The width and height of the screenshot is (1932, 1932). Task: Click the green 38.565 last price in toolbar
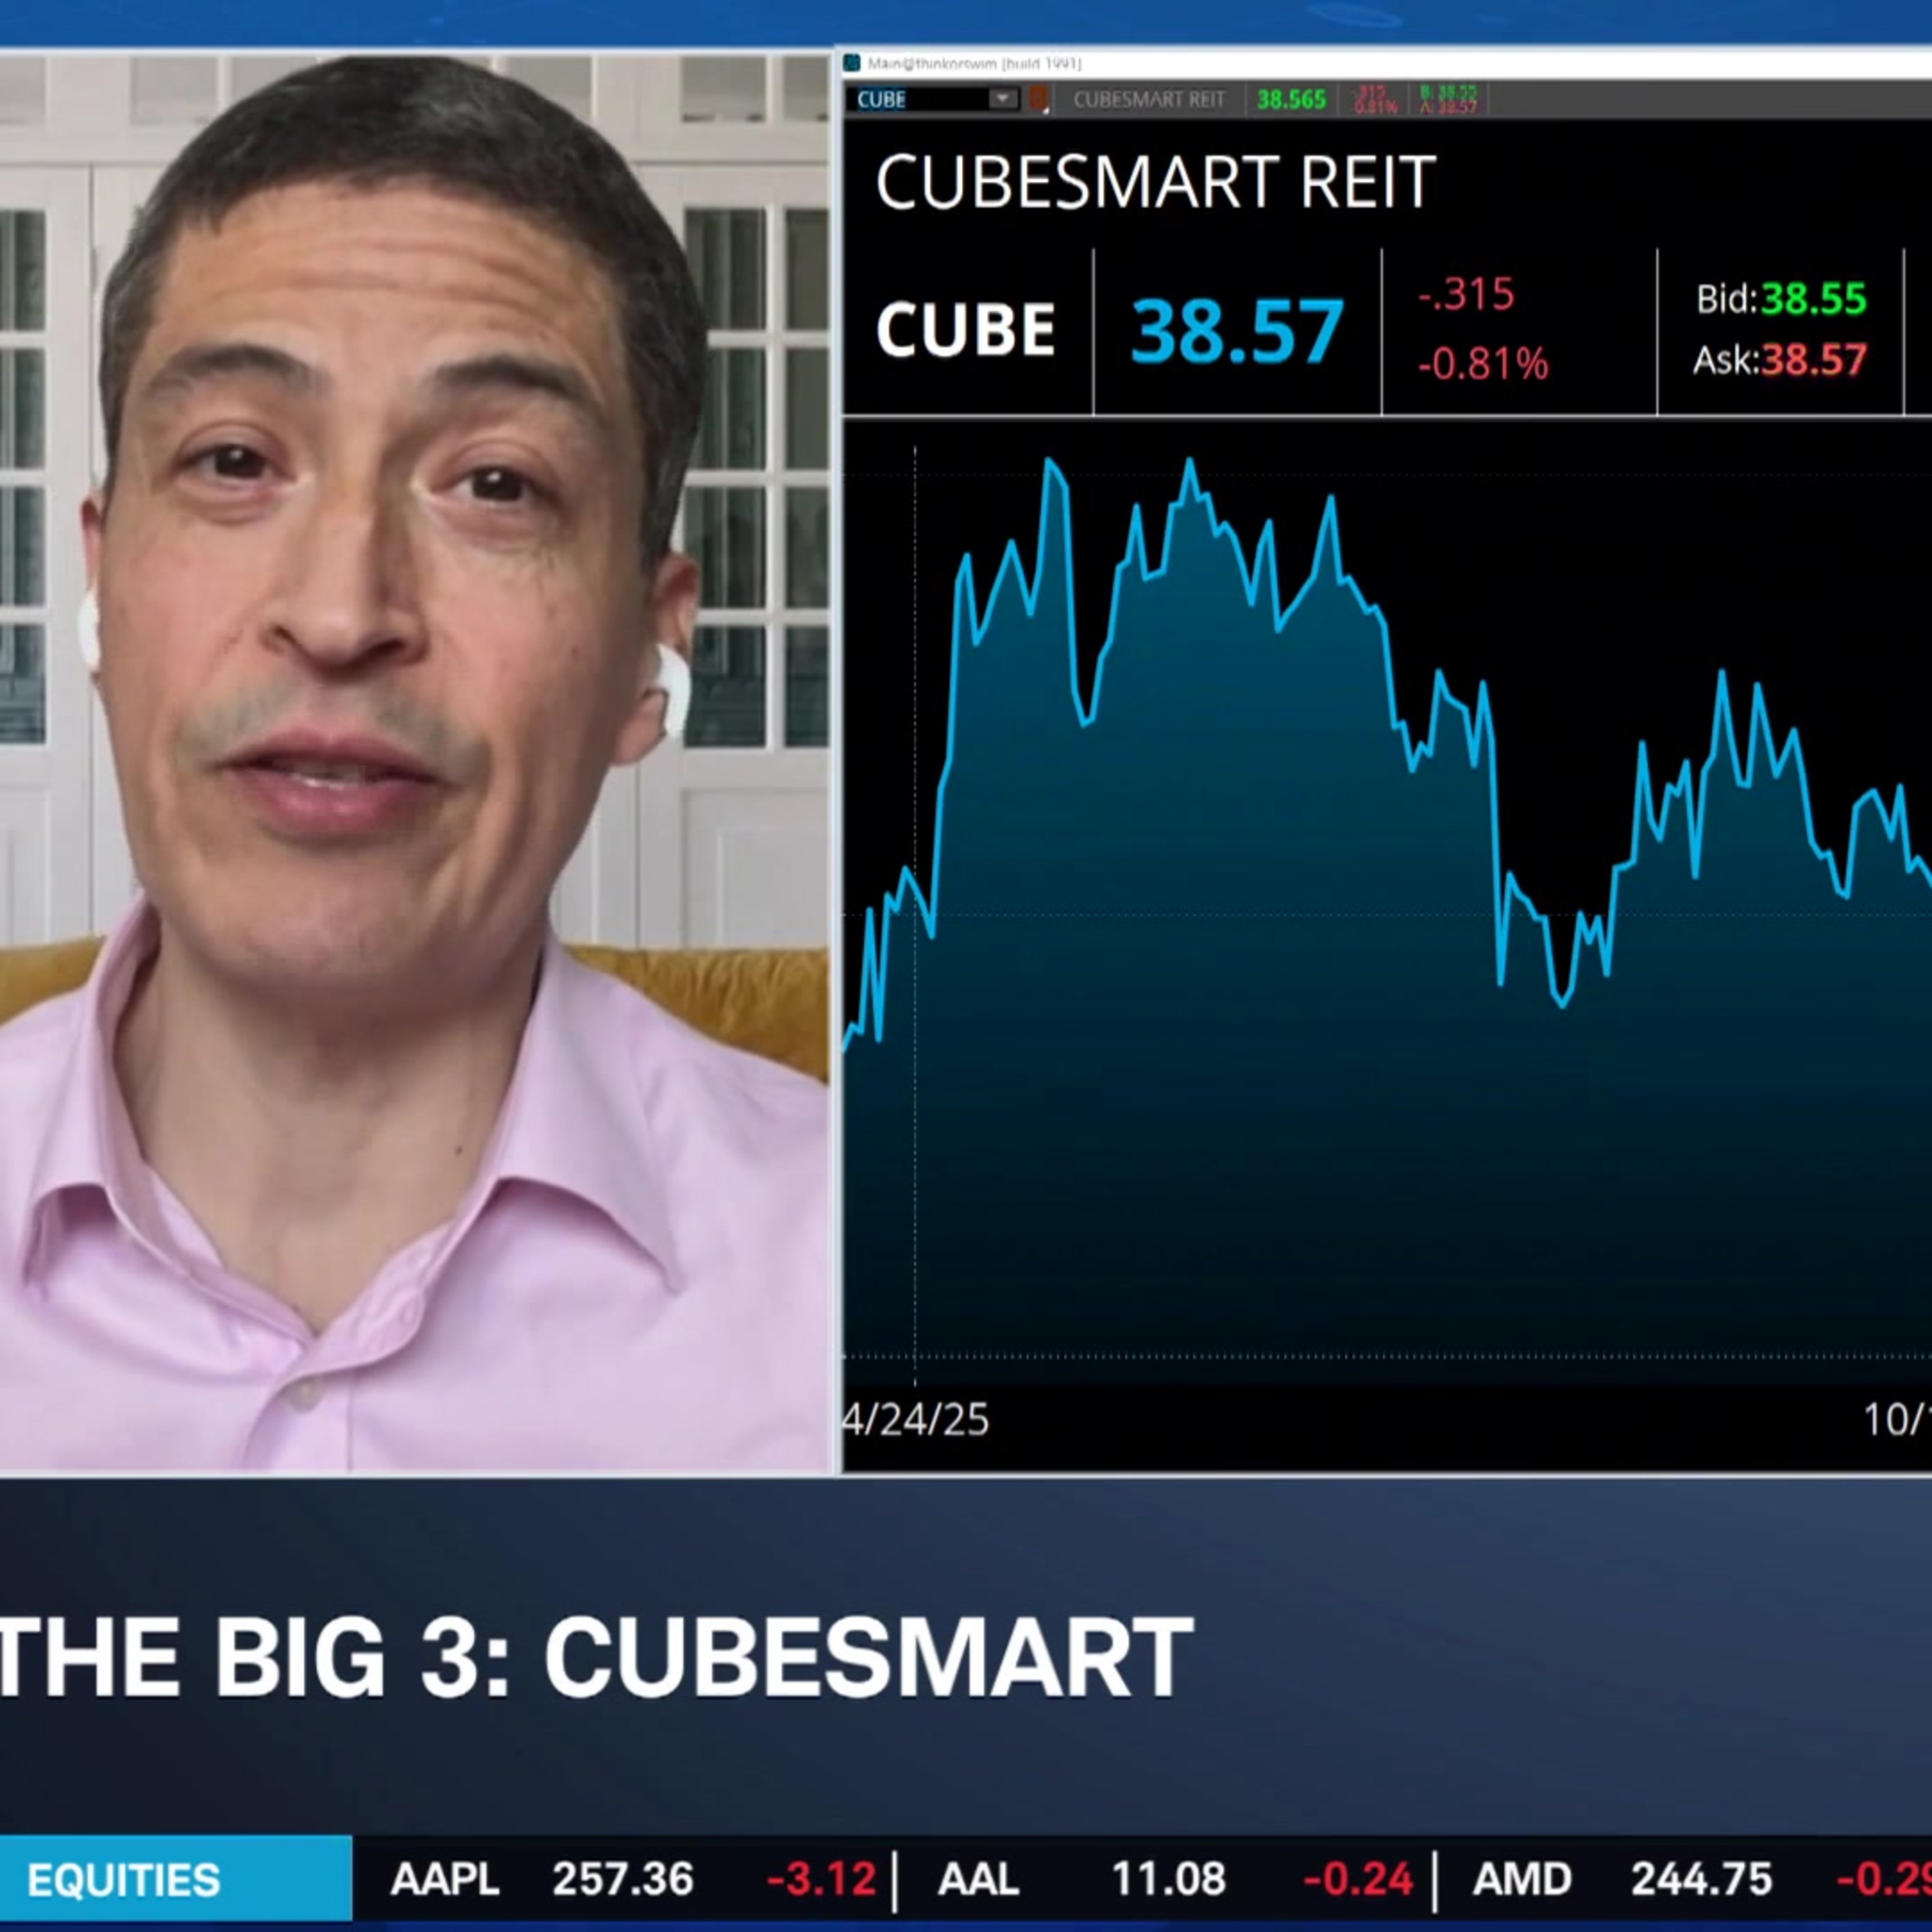[1291, 99]
